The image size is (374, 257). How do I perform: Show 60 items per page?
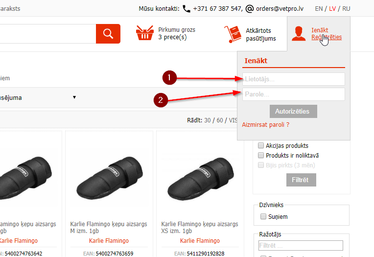point(220,120)
